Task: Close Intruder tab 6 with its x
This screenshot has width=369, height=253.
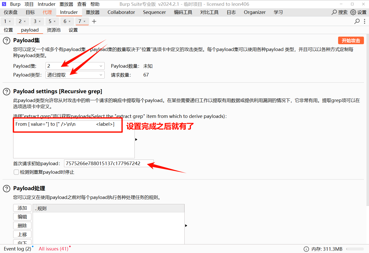Action: 70,21
